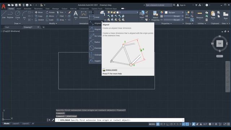Click the Stretch tool
Screen dimensions: 231x130
pyautogui.click(x=39, y=20)
